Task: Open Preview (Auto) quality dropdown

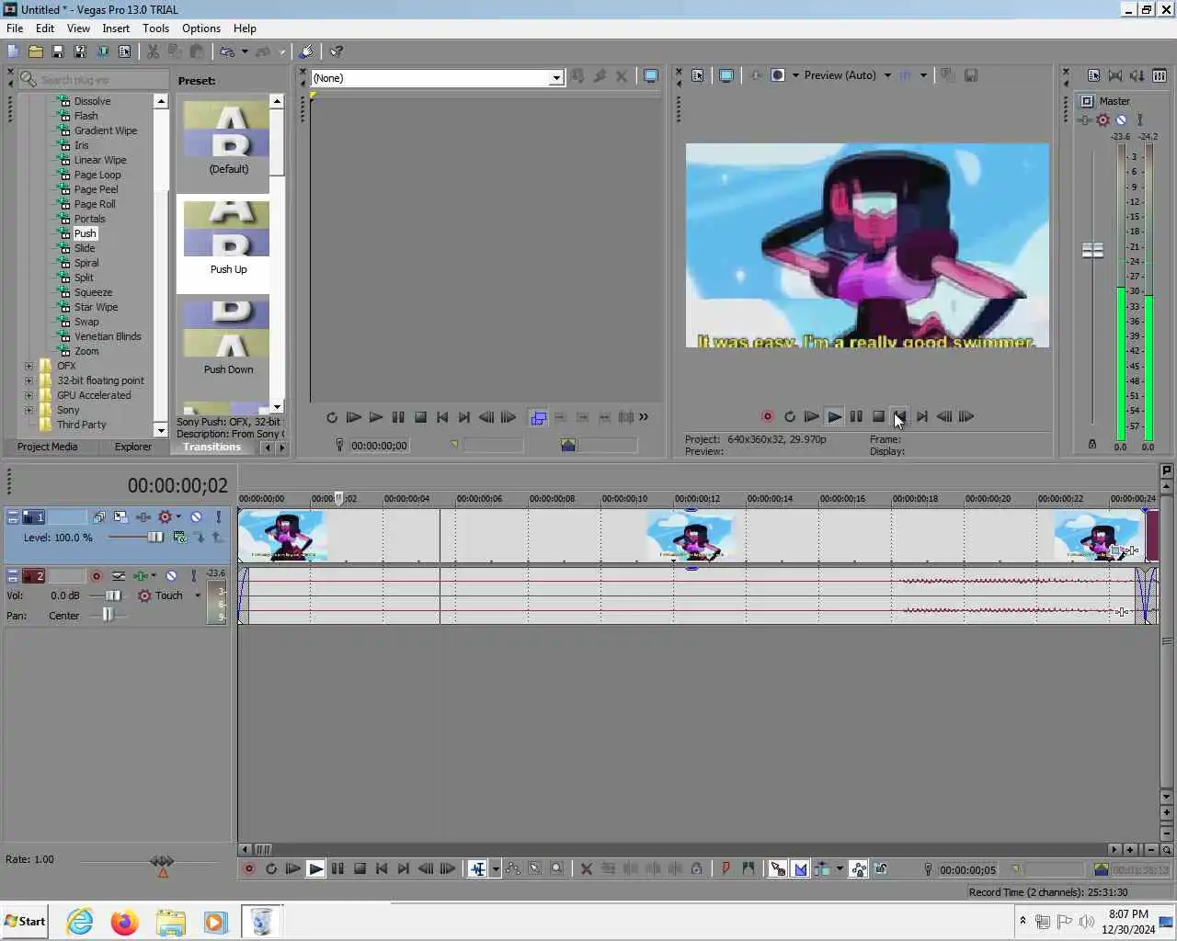Action: coord(887,75)
